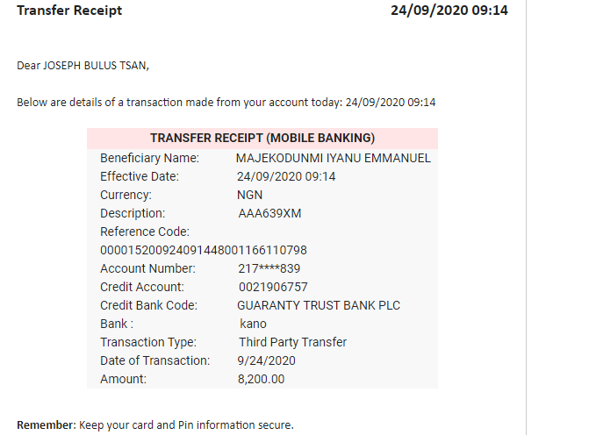Click credit account number 0021906757
Screen dimensions: 589x435
273,287
